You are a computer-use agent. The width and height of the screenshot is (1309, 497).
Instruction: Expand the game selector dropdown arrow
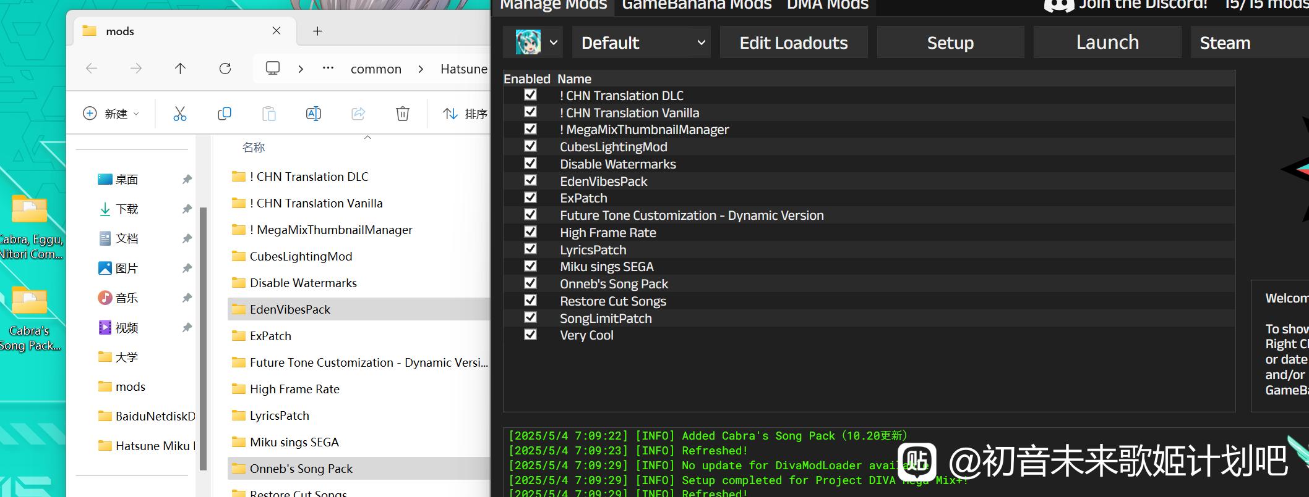pyautogui.click(x=554, y=43)
